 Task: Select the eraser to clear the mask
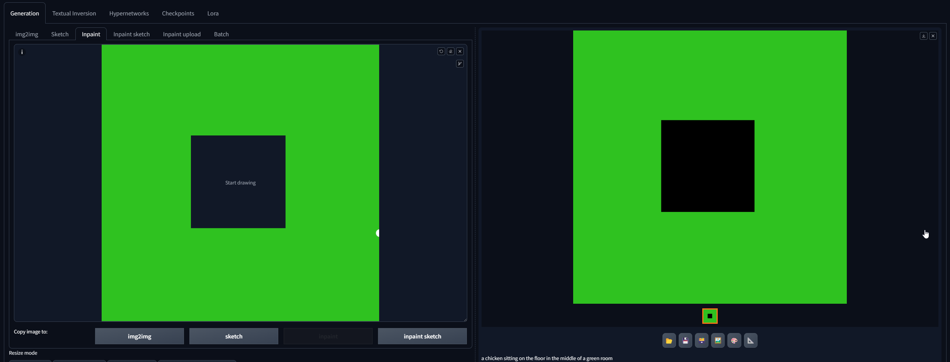coord(451,51)
